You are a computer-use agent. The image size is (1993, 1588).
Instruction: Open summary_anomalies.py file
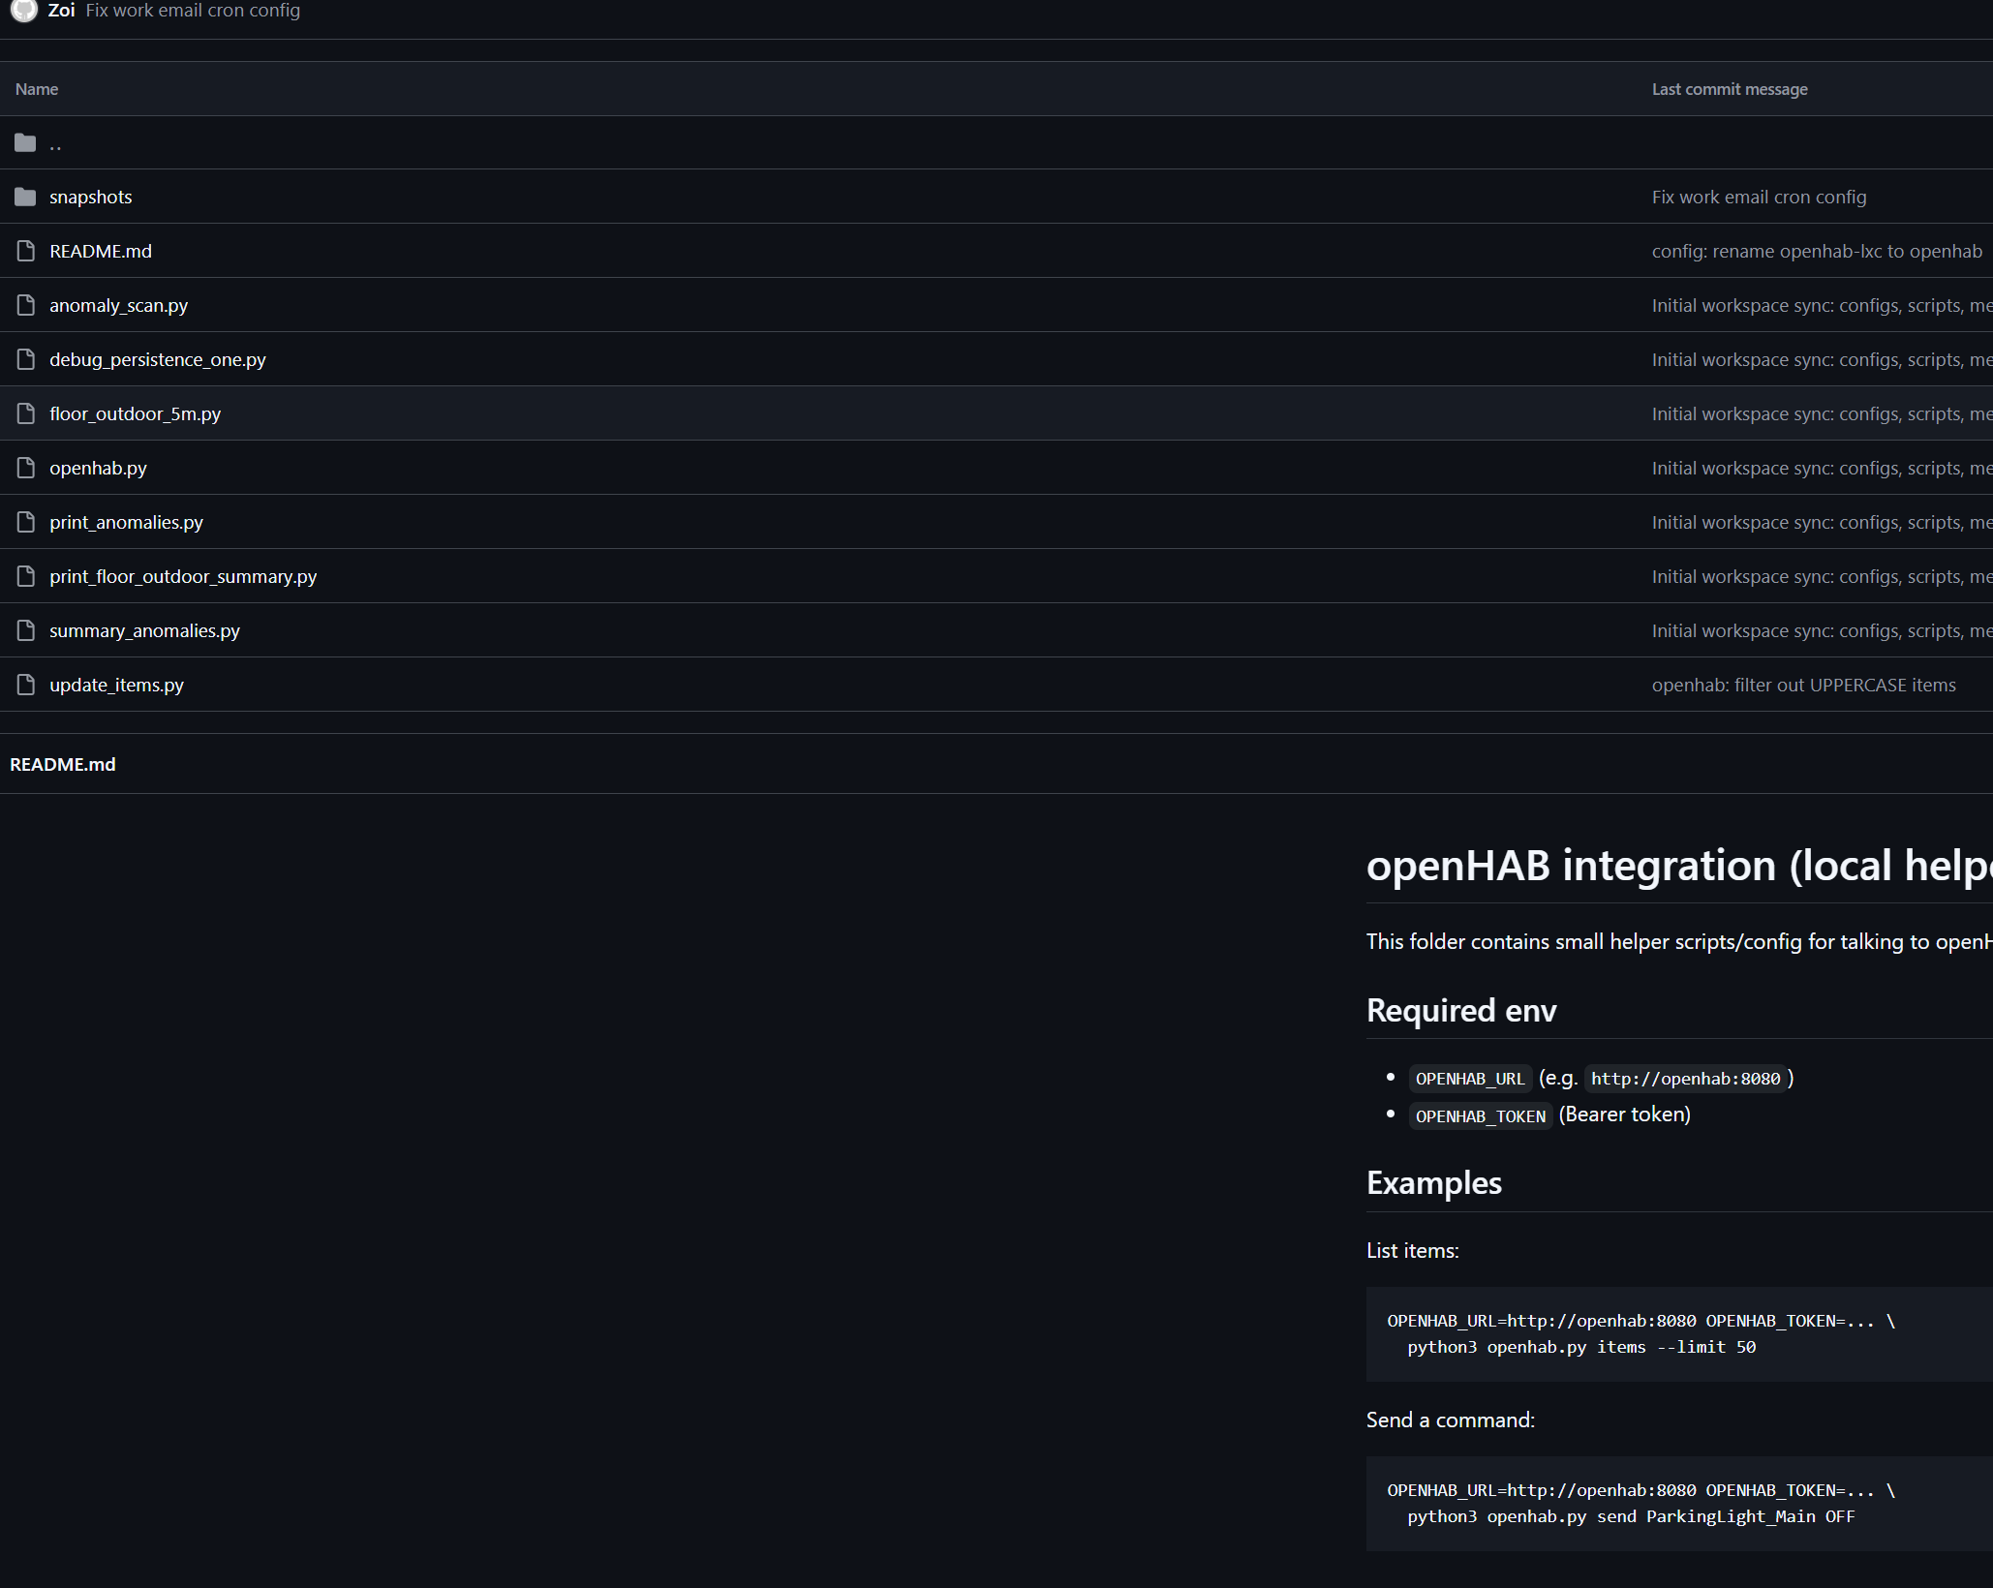tap(145, 631)
